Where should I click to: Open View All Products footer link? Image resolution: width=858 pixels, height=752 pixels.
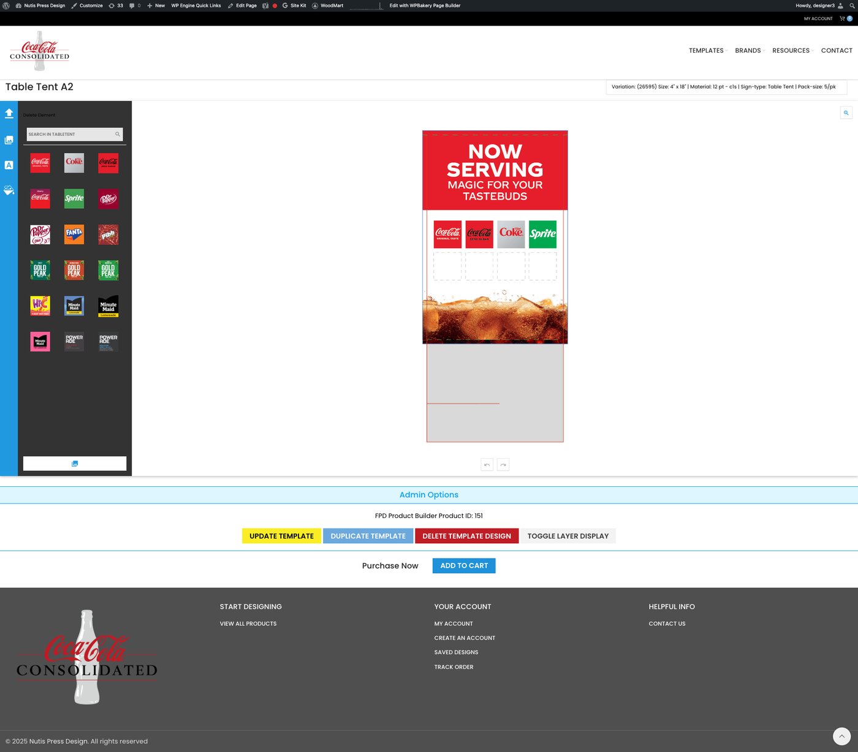tap(248, 624)
